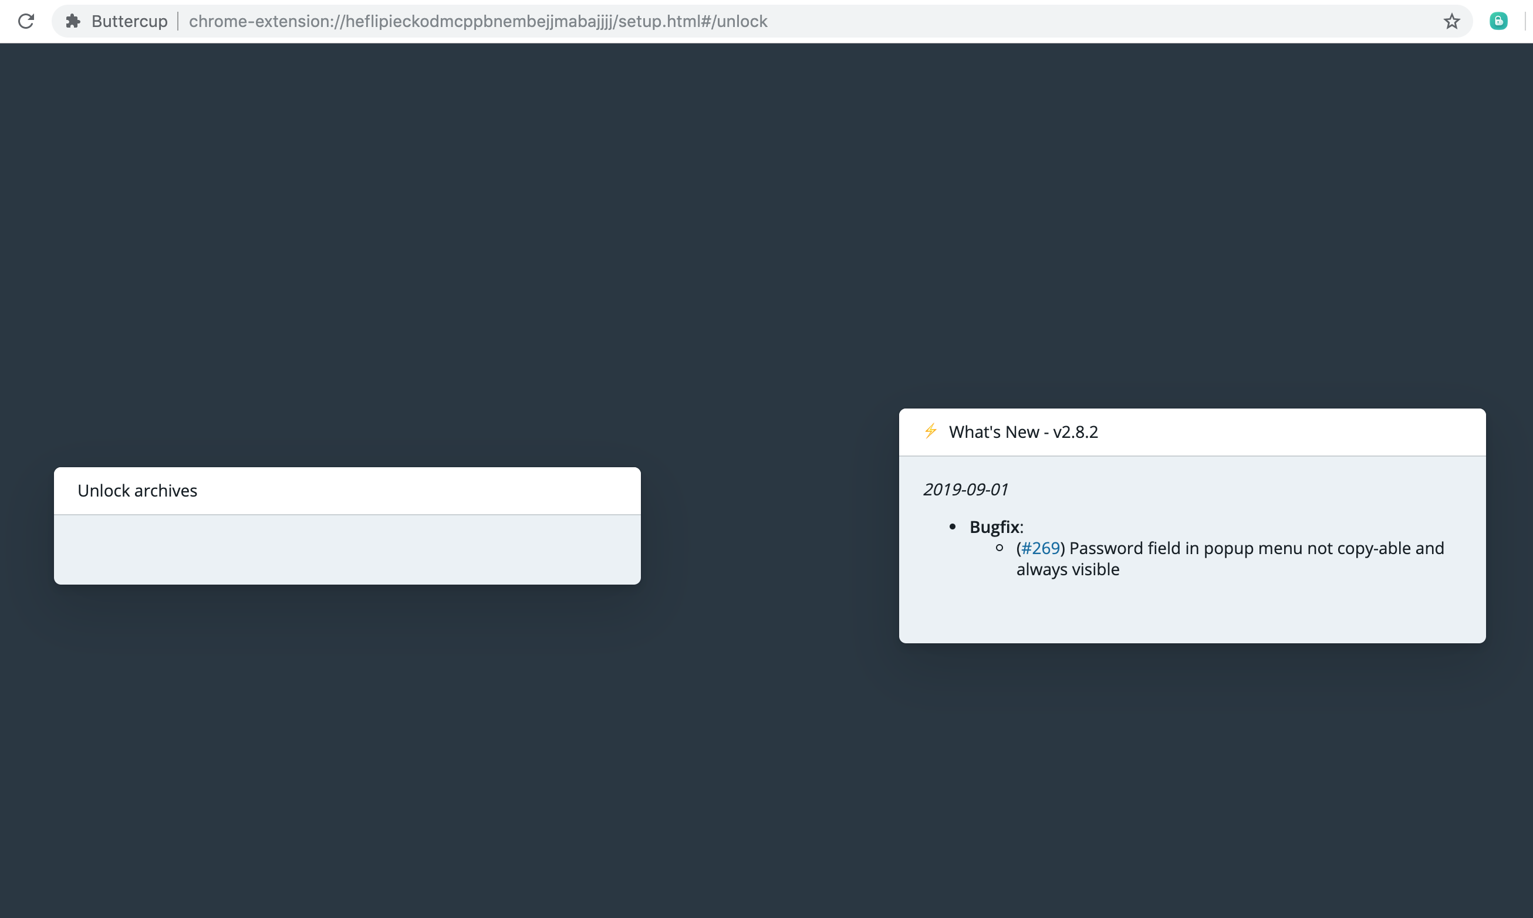The image size is (1533, 918).
Task: Click the Password field in popup menu description
Action: pyautogui.click(x=1230, y=559)
